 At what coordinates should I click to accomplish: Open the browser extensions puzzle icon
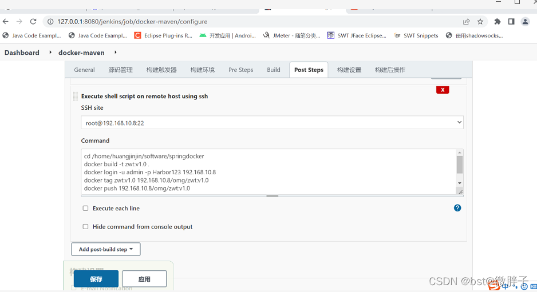(497, 22)
